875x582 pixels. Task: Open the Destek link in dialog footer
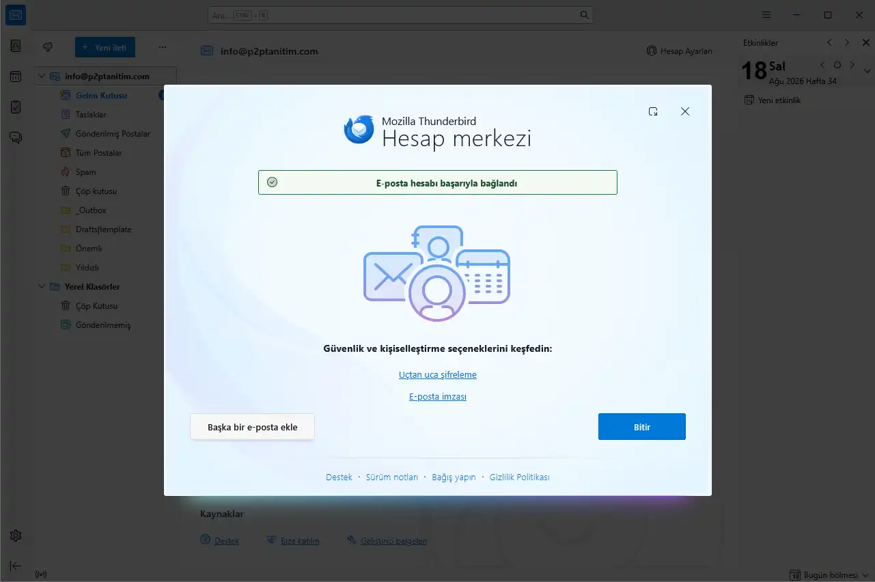pos(339,477)
